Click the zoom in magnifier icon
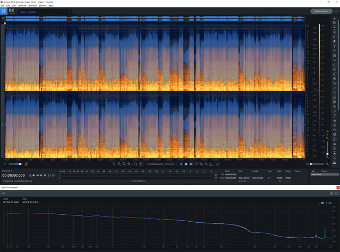This screenshot has width=340, height=252. (x=114, y=164)
